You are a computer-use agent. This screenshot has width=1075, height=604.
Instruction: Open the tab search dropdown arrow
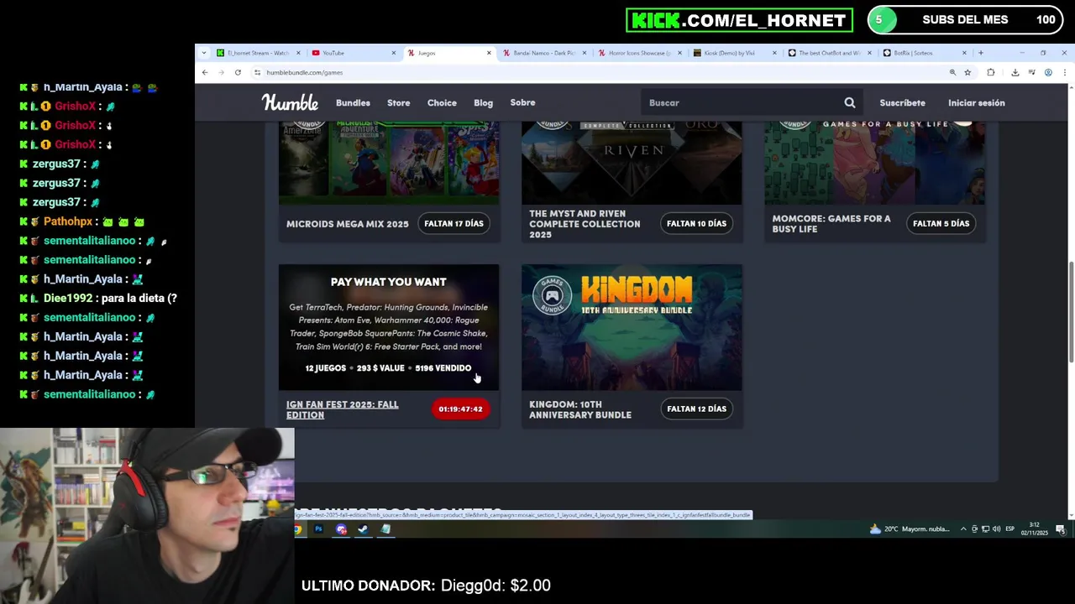pyautogui.click(x=204, y=53)
